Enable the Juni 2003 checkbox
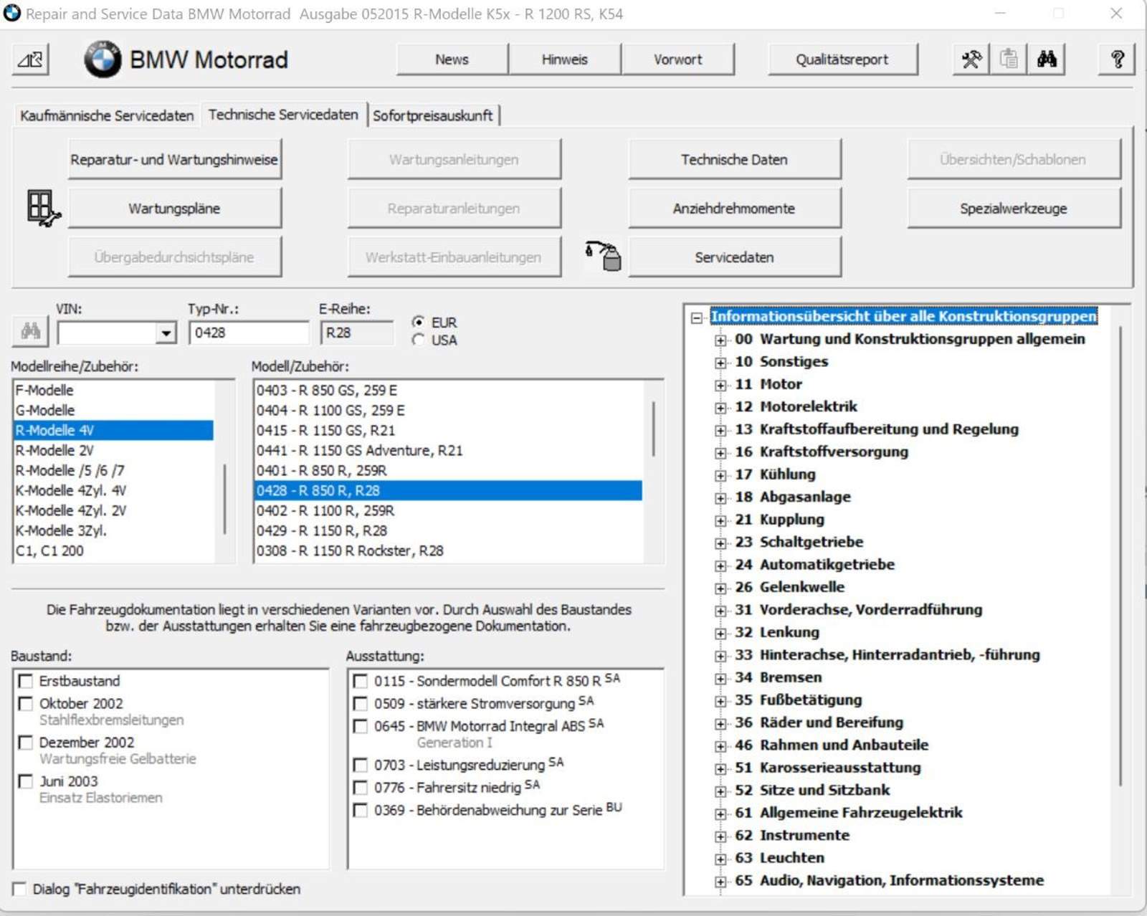 pyautogui.click(x=26, y=781)
